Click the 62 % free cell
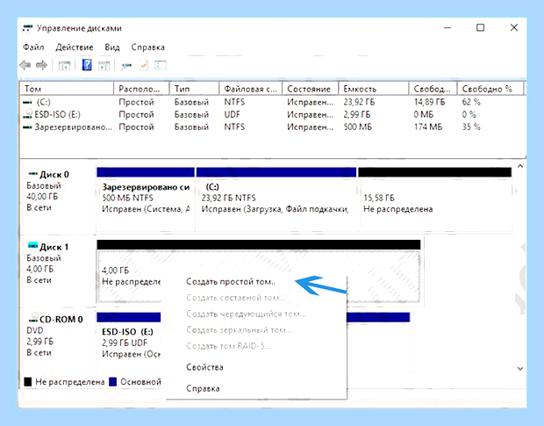544x426 pixels. click(x=471, y=102)
